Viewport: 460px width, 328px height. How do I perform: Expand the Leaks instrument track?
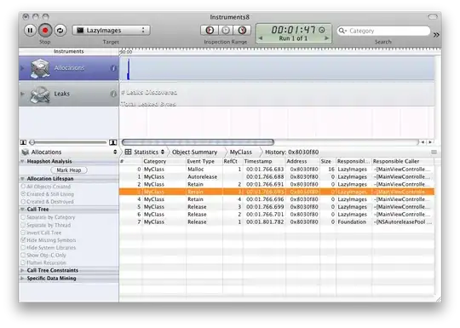click(22, 94)
